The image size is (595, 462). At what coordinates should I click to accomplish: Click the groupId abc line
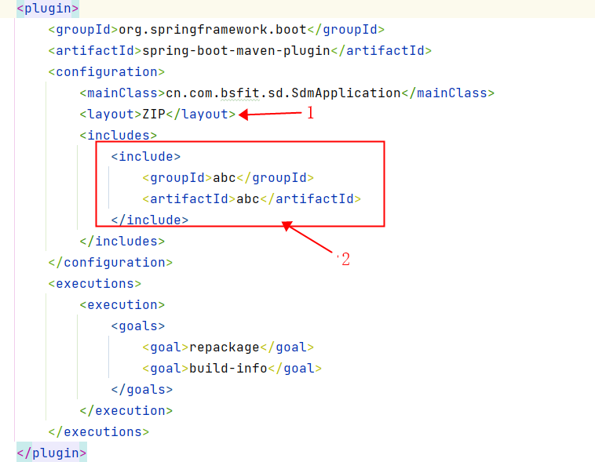click(x=228, y=177)
